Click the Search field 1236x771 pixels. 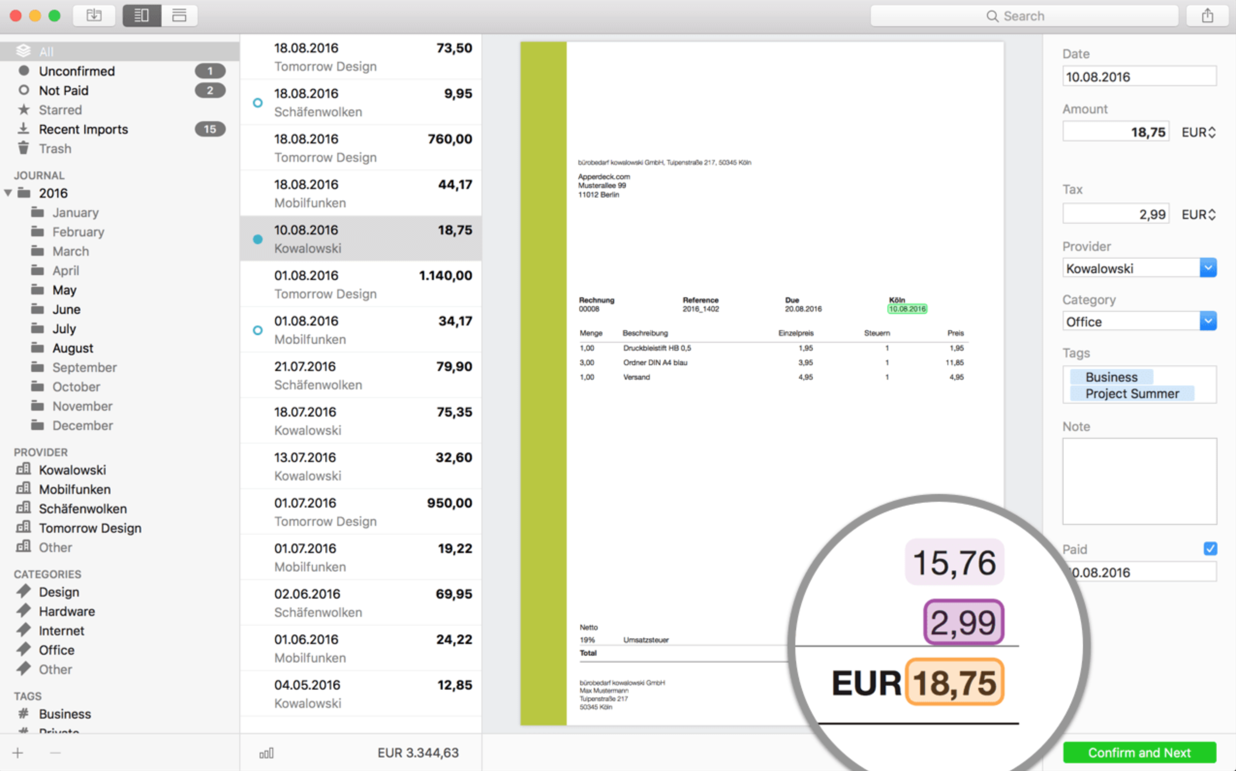(x=1024, y=16)
